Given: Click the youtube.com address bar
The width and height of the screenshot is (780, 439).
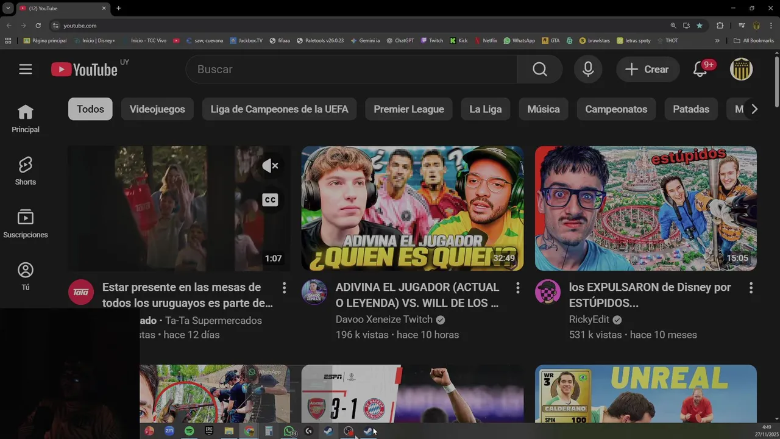Looking at the screenshot, I should coord(360,26).
